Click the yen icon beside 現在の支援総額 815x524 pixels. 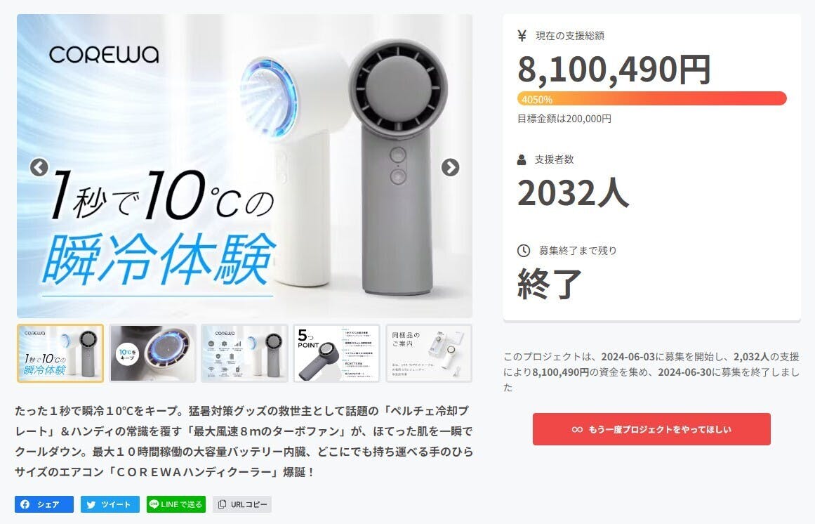522,36
